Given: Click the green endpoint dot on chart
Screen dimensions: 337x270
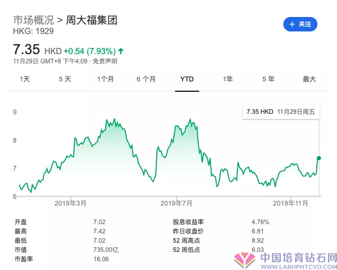Looking at the screenshot, I should [319, 158].
